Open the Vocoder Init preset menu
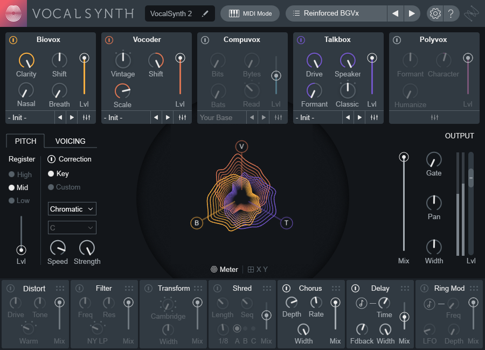 tap(126, 117)
